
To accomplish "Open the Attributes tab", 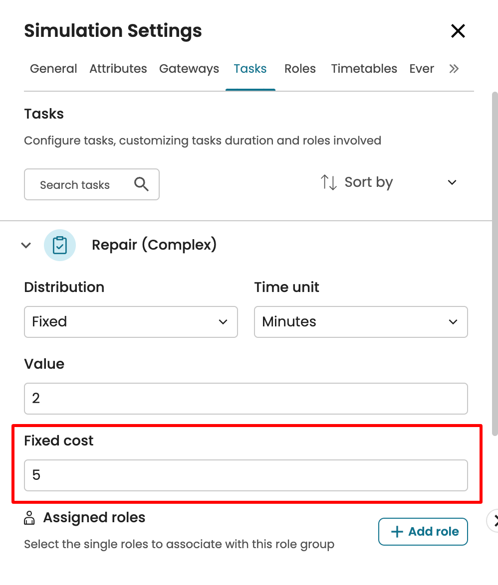I will (x=118, y=69).
